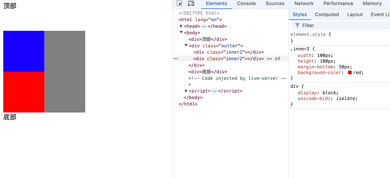
Task: Click the three-dots beside the inner2 row
Action: pyautogui.click(x=176, y=59)
